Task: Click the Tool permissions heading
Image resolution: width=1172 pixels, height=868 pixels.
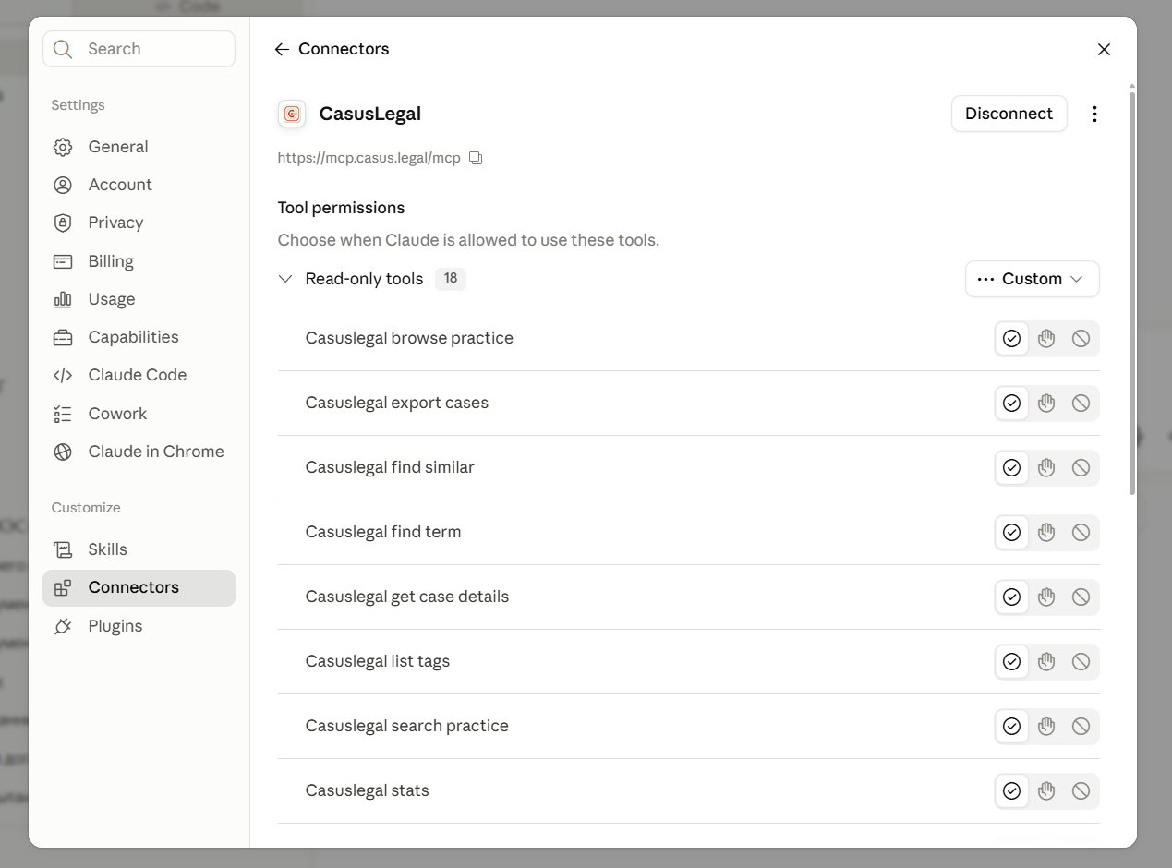Action: point(341,208)
